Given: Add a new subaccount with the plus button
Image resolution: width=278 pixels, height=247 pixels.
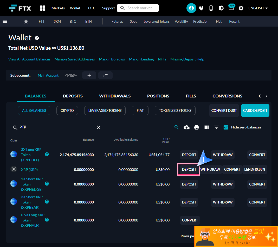Looking at the screenshot, I should click(x=89, y=75).
